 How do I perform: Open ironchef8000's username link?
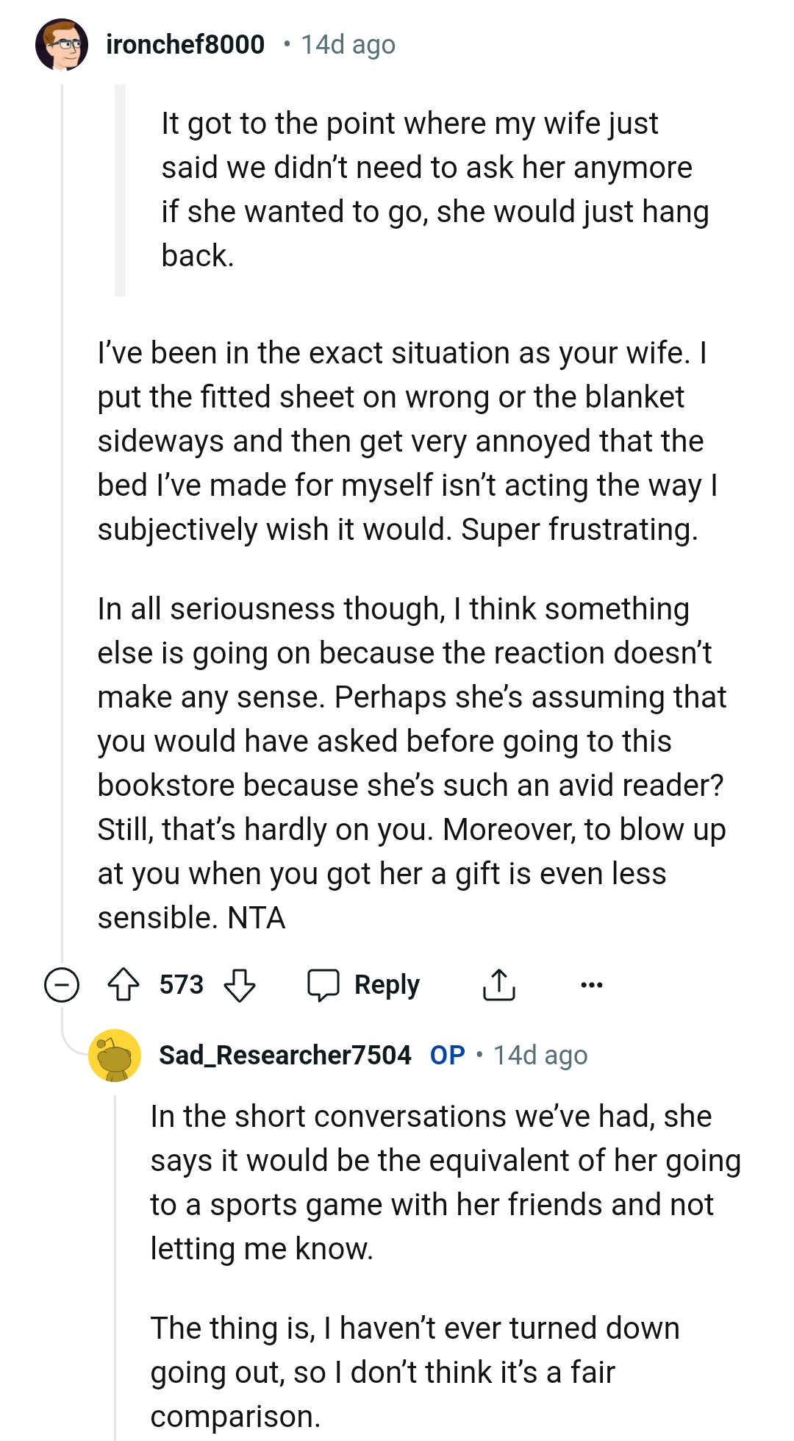(183, 44)
